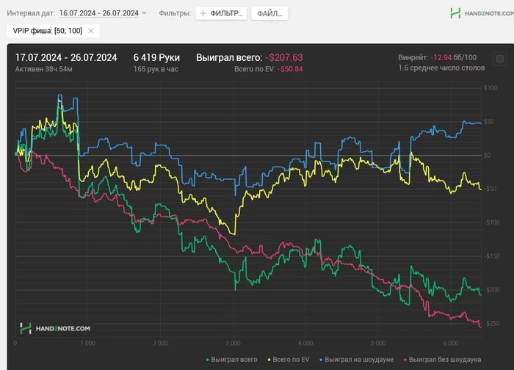This screenshot has height=370, width=514.
Task: Remove the VPIP фиша filter chip
Action: 90,31
